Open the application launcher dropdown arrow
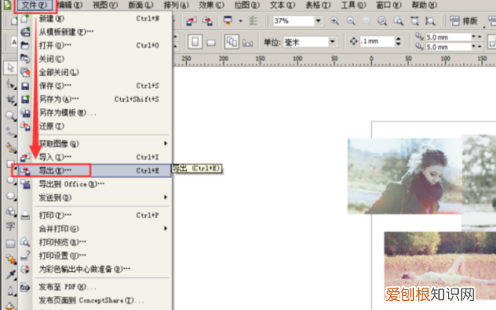The image size is (496, 310). pos(241,21)
